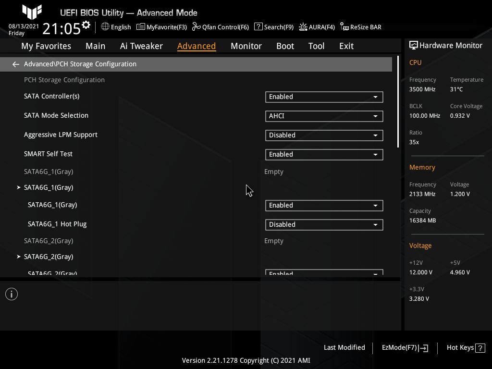Viewport: 492px width, 369px height.
Task: Click the TUF logo icon
Action: point(32,12)
